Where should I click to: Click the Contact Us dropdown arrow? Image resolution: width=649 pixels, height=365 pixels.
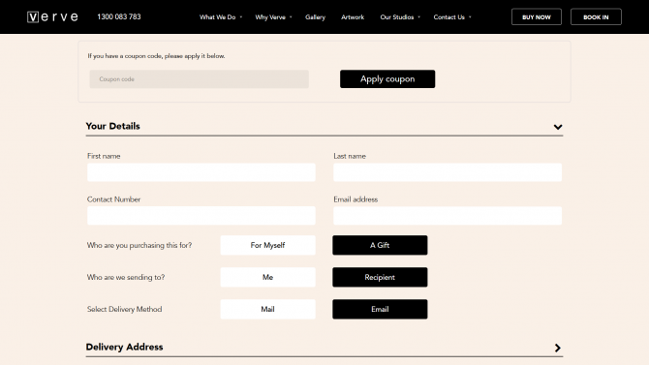pyautogui.click(x=470, y=17)
